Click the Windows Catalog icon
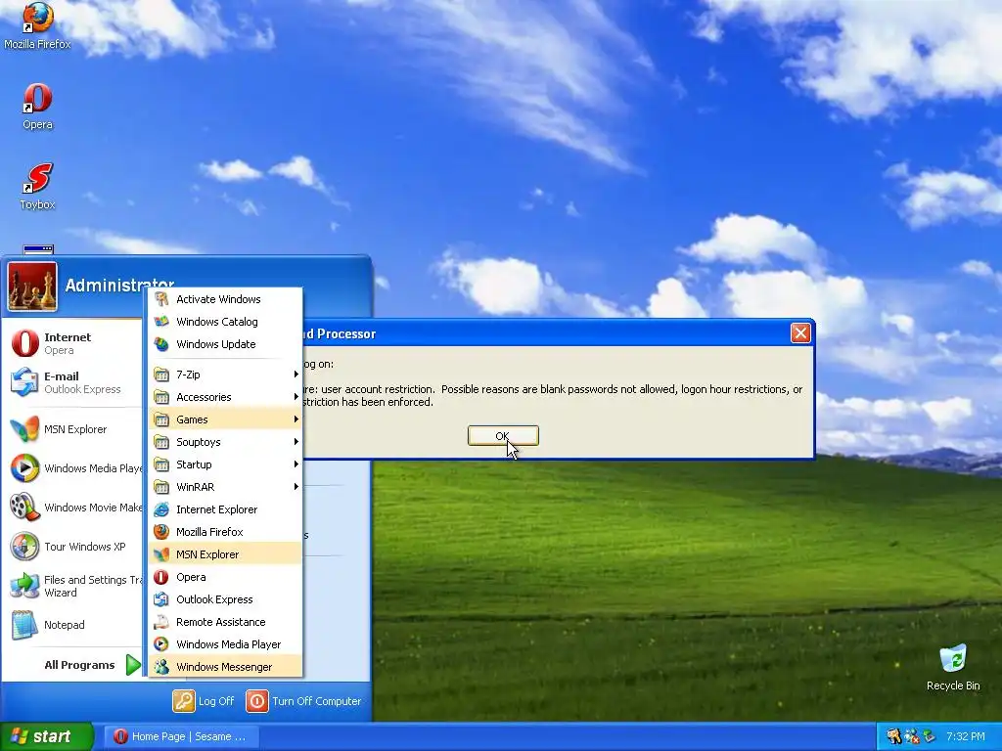This screenshot has width=1002, height=751. [161, 321]
